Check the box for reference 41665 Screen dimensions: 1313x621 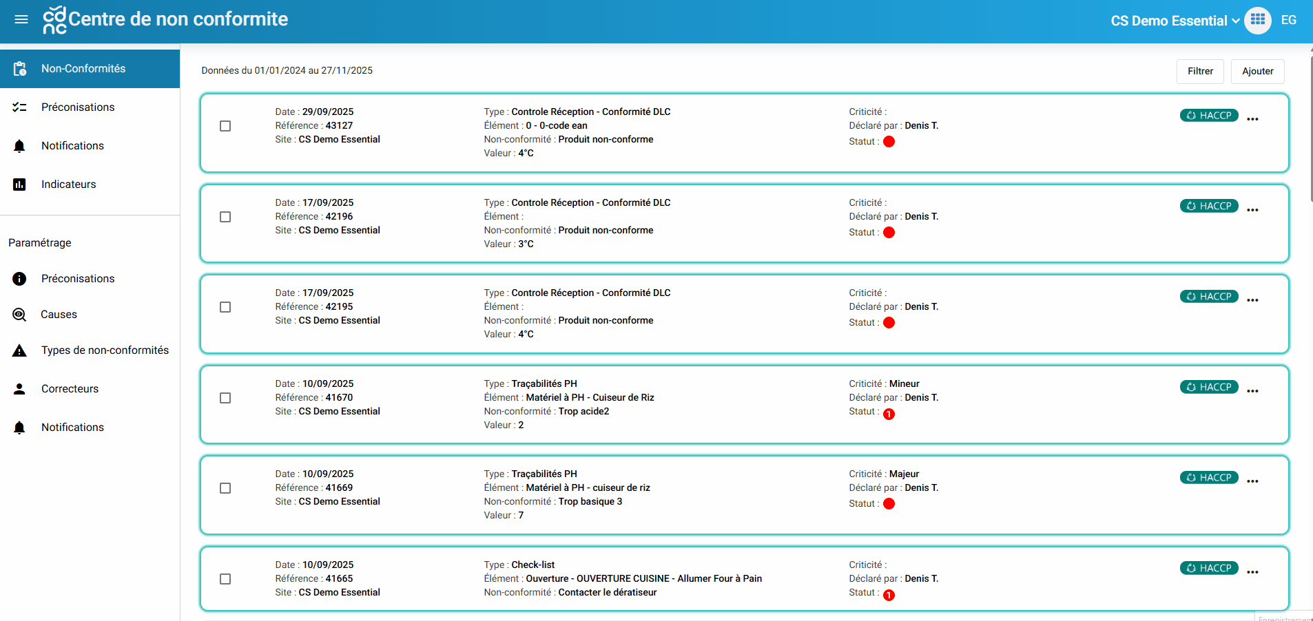[x=225, y=579]
